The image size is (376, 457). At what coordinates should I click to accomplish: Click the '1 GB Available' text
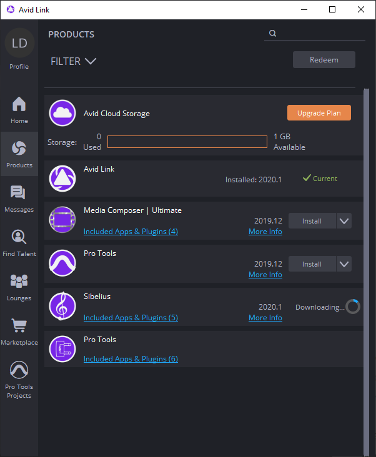pos(289,142)
